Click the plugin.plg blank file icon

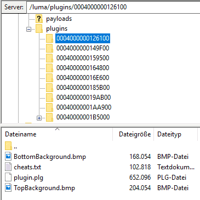click(x=8, y=178)
